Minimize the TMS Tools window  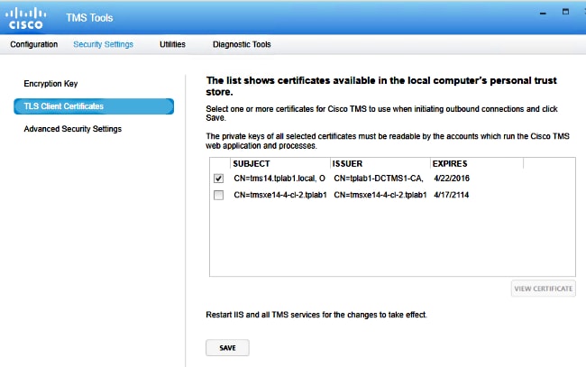(543, 14)
